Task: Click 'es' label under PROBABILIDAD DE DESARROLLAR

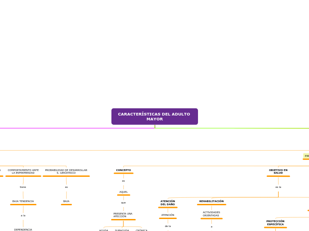Action: point(67,187)
